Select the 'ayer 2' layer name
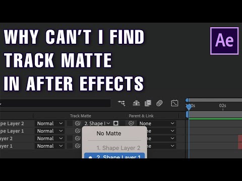This screenshot has height=181, width=242. click(x=6, y=139)
